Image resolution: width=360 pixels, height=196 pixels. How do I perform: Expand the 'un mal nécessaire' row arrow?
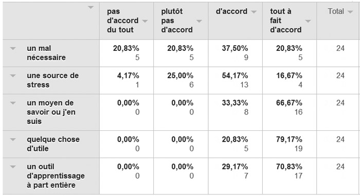[x=13, y=48]
